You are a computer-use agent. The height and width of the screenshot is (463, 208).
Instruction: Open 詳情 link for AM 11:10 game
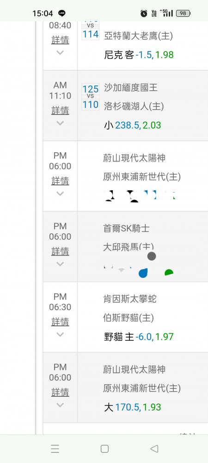click(60, 111)
